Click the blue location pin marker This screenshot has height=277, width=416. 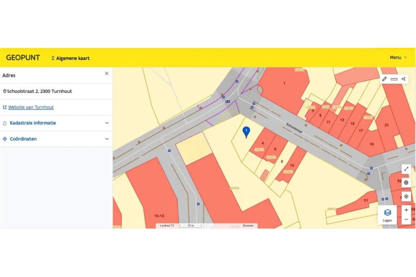(246, 132)
